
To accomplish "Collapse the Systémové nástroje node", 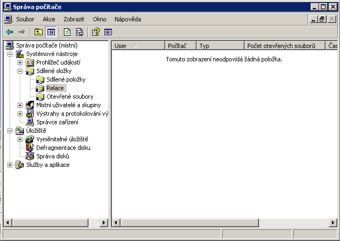I will pos(10,54).
